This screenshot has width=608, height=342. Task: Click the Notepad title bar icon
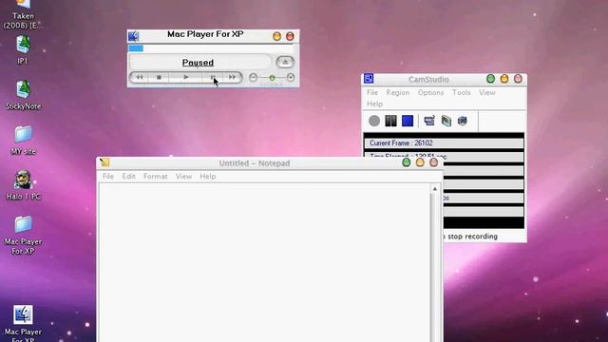click(104, 162)
